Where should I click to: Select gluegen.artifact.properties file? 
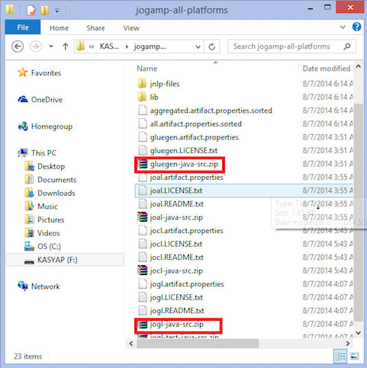[194, 137]
